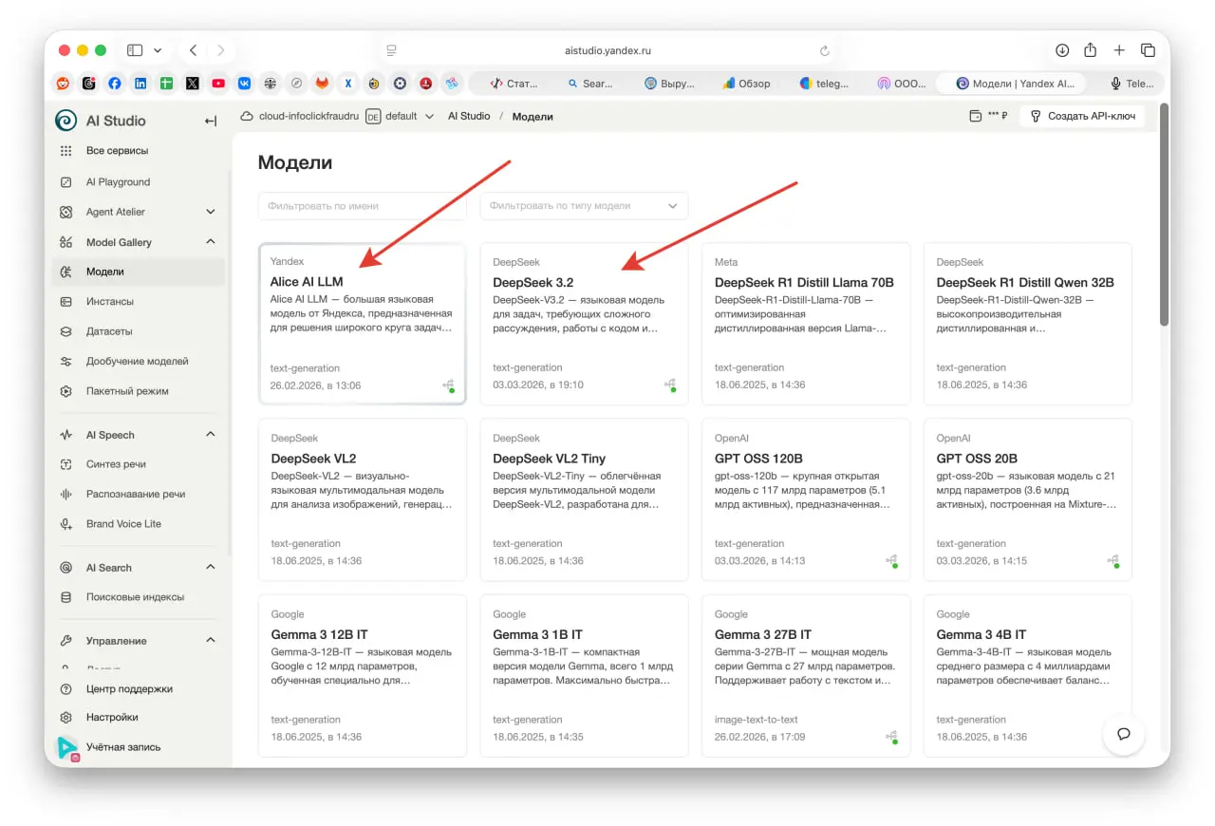Click the Датасеты icon in sidebar
Screen dimensions: 1215x826
point(65,331)
